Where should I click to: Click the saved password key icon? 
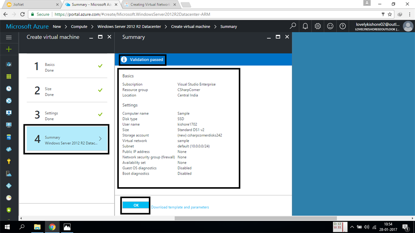[383, 14]
